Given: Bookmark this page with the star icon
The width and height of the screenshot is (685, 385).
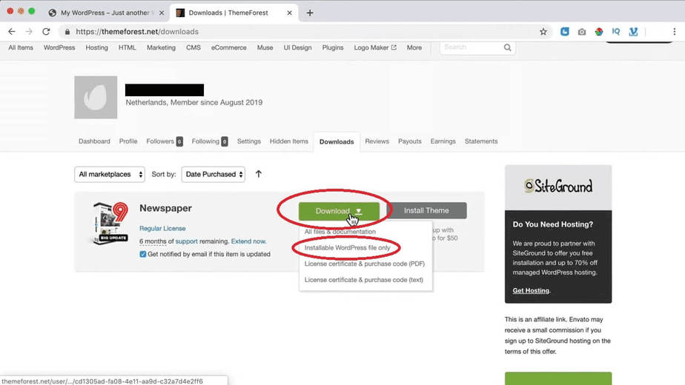Looking at the screenshot, I should tap(543, 31).
